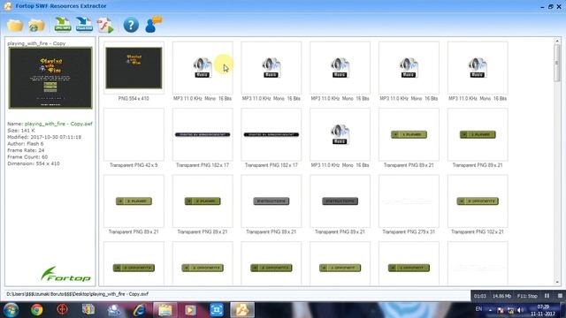Click the volume speaker icon in the tray
Image resolution: width=566 pixels, height=318 pixels.
coord(521,310)
